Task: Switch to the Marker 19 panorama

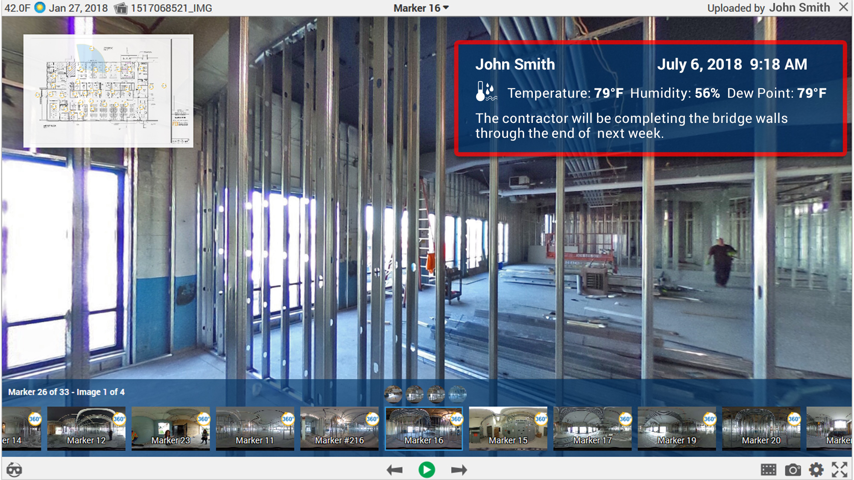Action: pos(676,428)
